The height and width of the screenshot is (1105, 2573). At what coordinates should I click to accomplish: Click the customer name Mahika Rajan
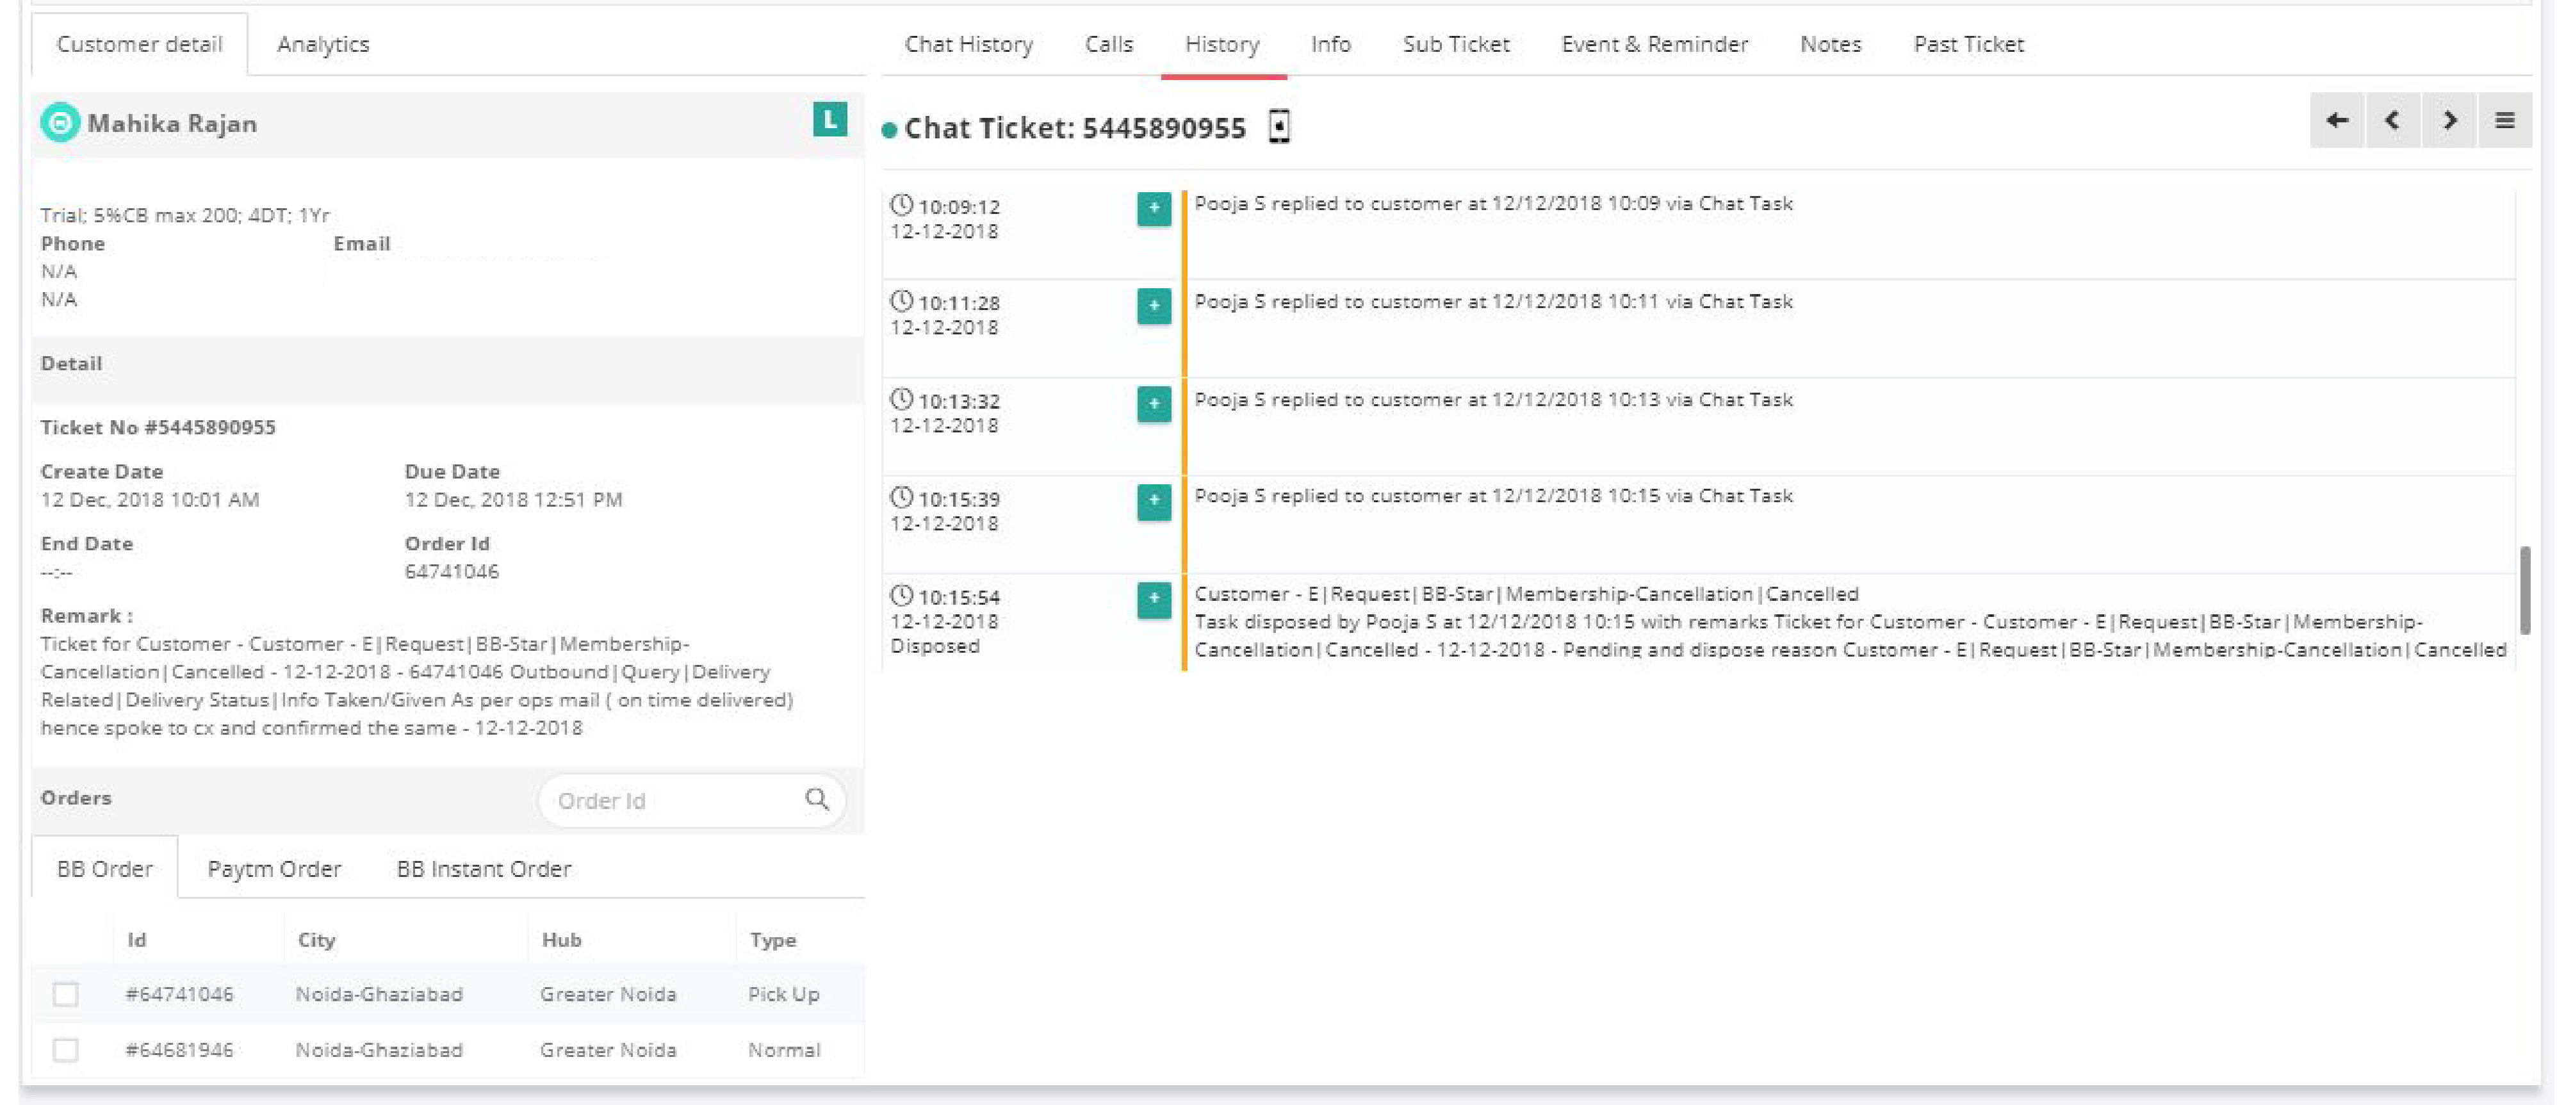point(172,123)
